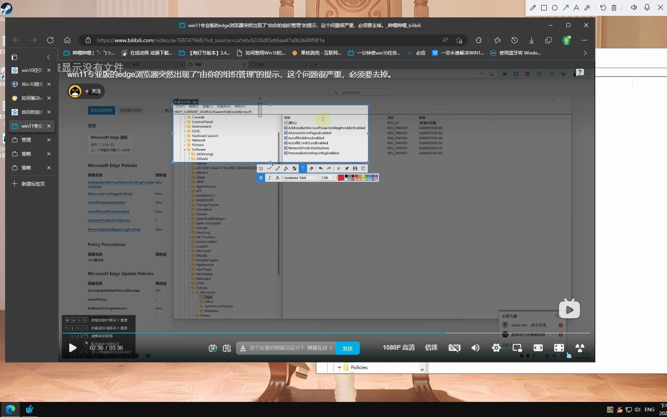Enter fullscreen video mode
The image size is (667, 417).
(x=580, y=348)
